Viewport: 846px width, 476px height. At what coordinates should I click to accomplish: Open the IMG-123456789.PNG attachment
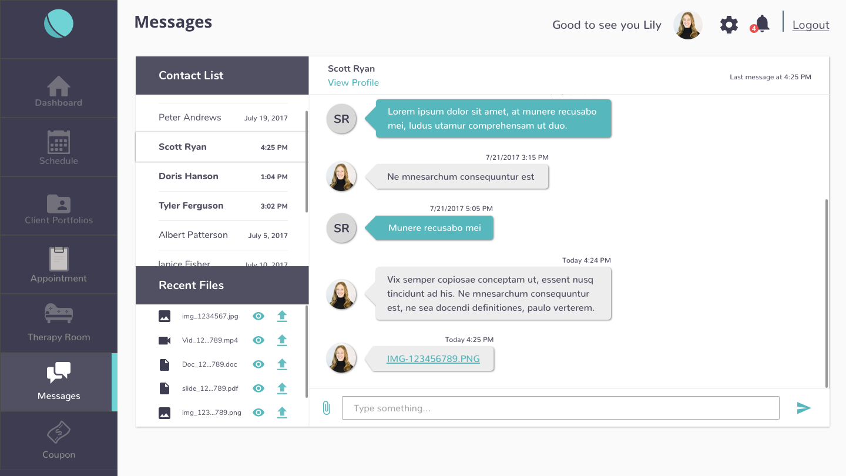click(x=433, y=358)
